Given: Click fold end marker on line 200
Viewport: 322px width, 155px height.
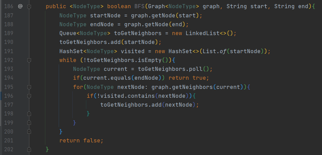Looking at the screenshot, I should (x=29, y=131).
